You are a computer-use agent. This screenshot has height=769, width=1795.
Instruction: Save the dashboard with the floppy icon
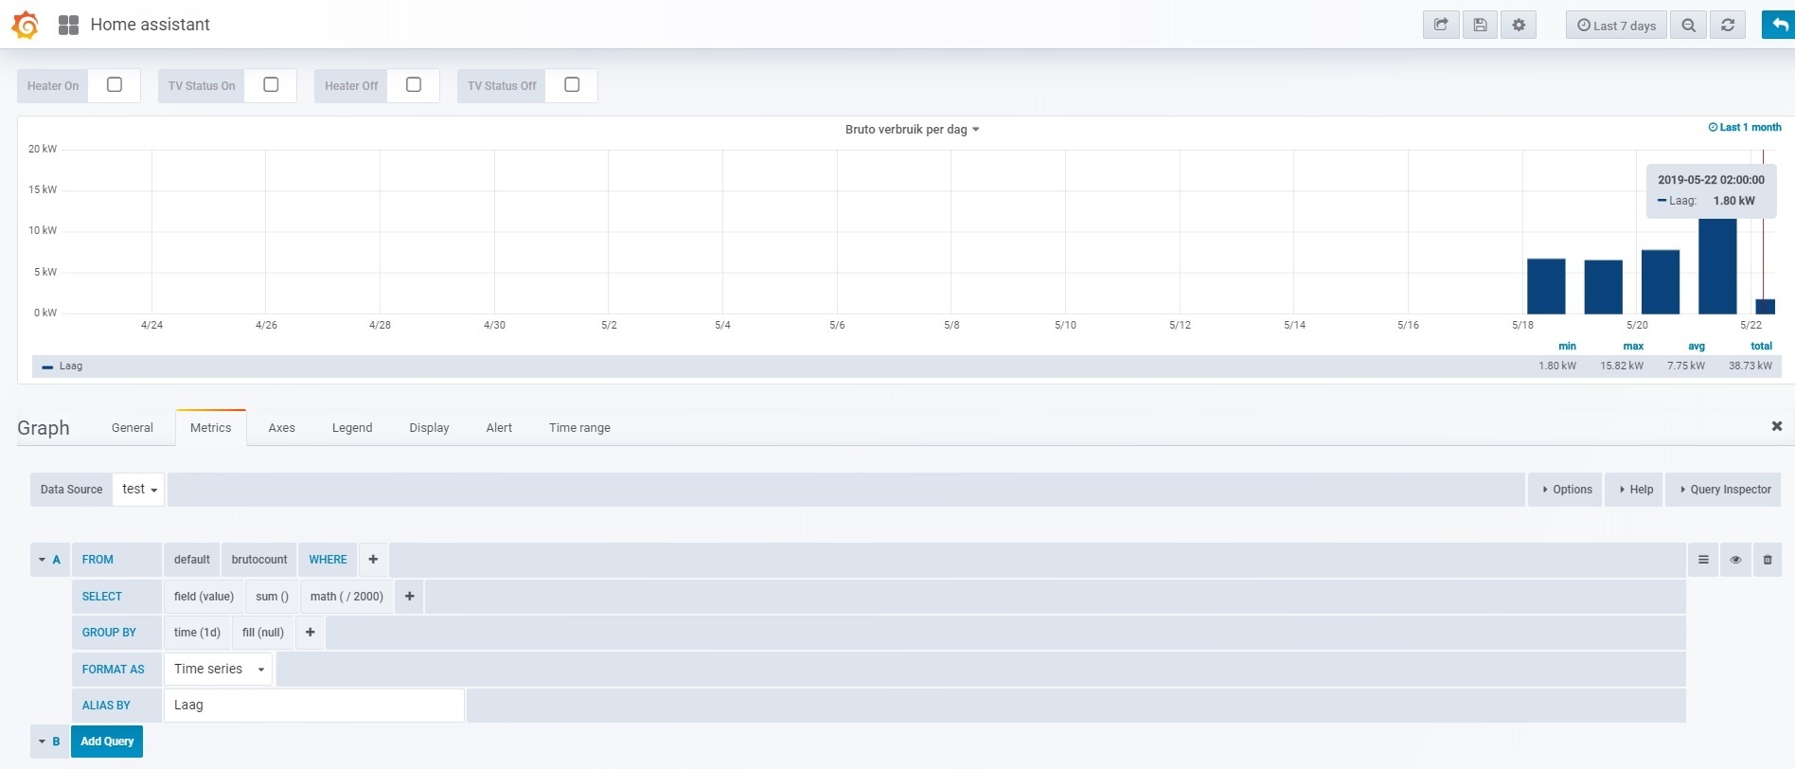[x=1480, y=26]
